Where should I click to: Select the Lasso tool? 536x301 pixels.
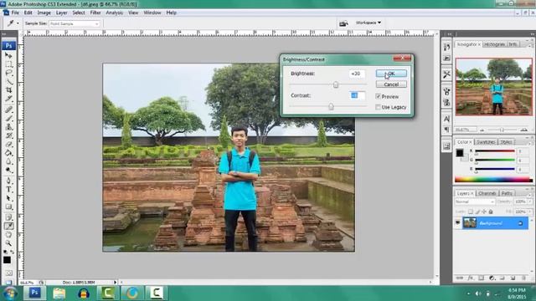point(8,73)
